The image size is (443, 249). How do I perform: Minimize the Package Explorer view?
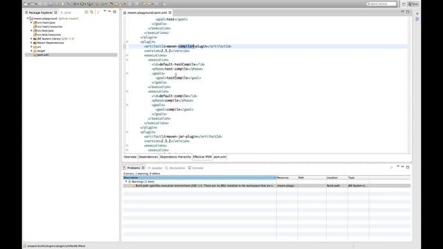pyautogui.click(x=109, y=12)
